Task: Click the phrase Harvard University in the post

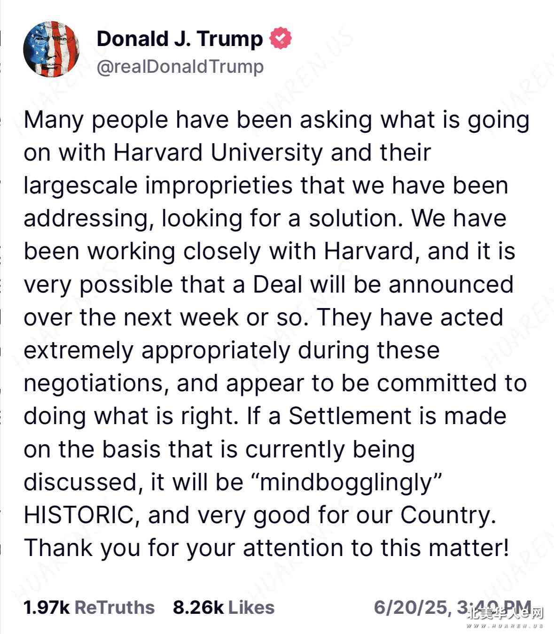Action: pos(218,153)
